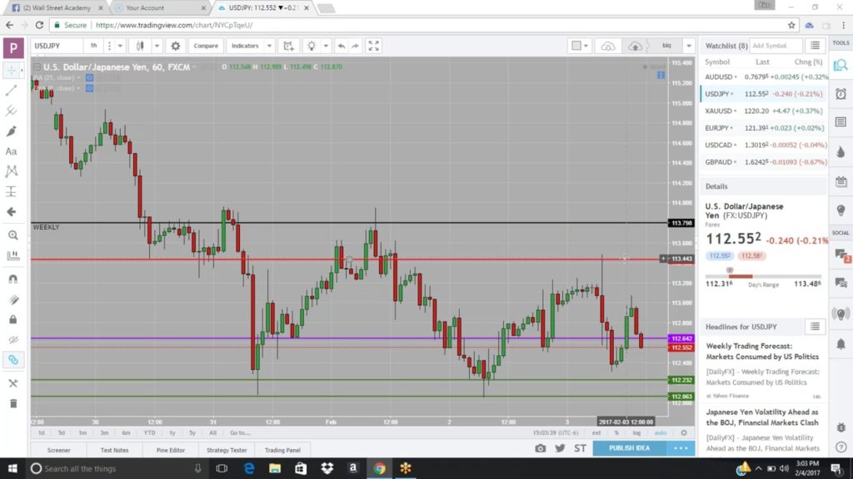853x479 pixels.
Task: Undo the last chart action
Action: click(341, 47)
